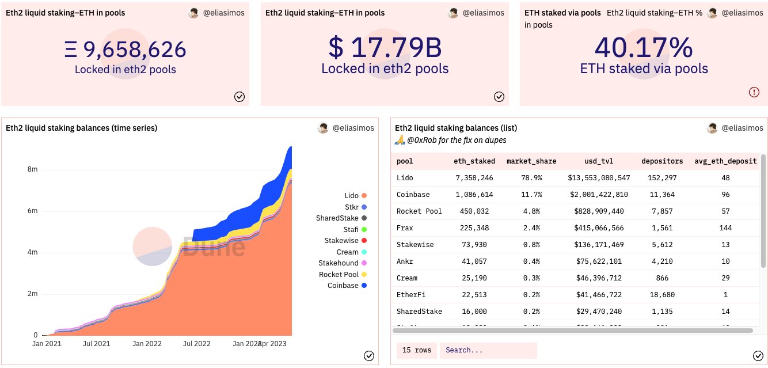This screenshot has height=368, width=768.
Task: Click the checkmark icon on the time series chart panel
Action: point(369,356)
